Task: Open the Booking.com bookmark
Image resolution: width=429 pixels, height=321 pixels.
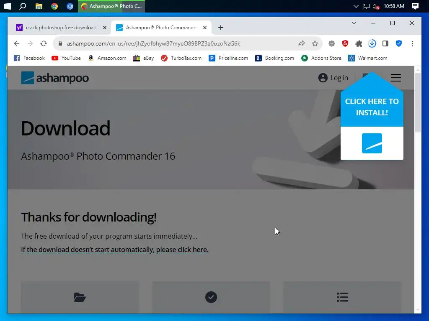Action: pyautogui.click(x=274, y=58)
